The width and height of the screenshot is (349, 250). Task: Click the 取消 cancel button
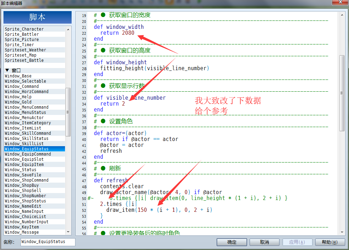pyautogui.click(x=265, y=242)
